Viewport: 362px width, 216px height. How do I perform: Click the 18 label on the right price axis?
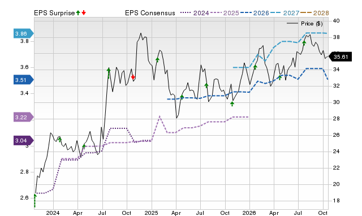point(336,201)
